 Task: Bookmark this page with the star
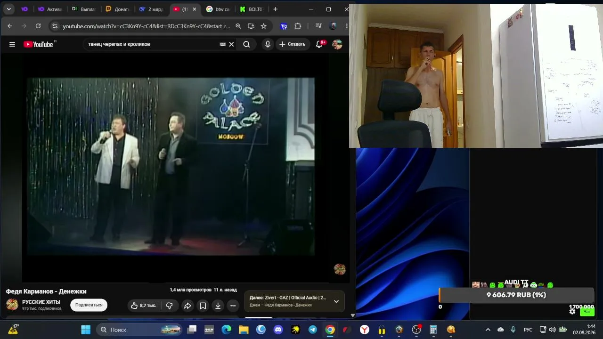click(x=264, y=26)
